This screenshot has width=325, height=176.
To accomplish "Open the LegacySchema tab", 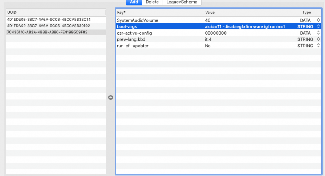I will coord(182,2).
